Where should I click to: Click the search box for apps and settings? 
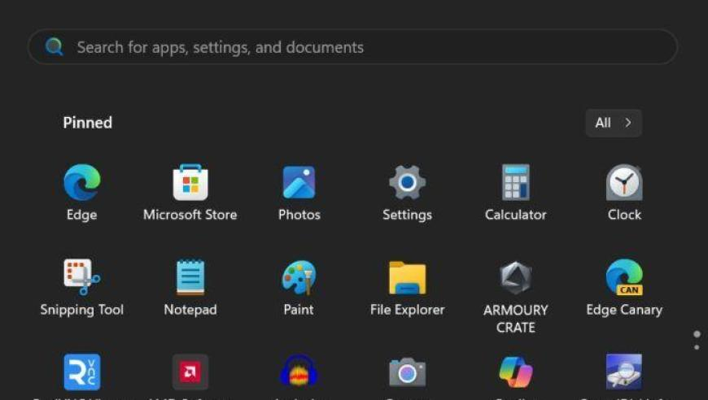[x=352, y=47]
